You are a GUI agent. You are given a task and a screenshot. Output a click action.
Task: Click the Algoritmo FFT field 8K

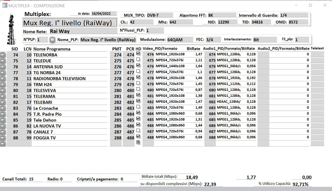[x=222, y=15]
